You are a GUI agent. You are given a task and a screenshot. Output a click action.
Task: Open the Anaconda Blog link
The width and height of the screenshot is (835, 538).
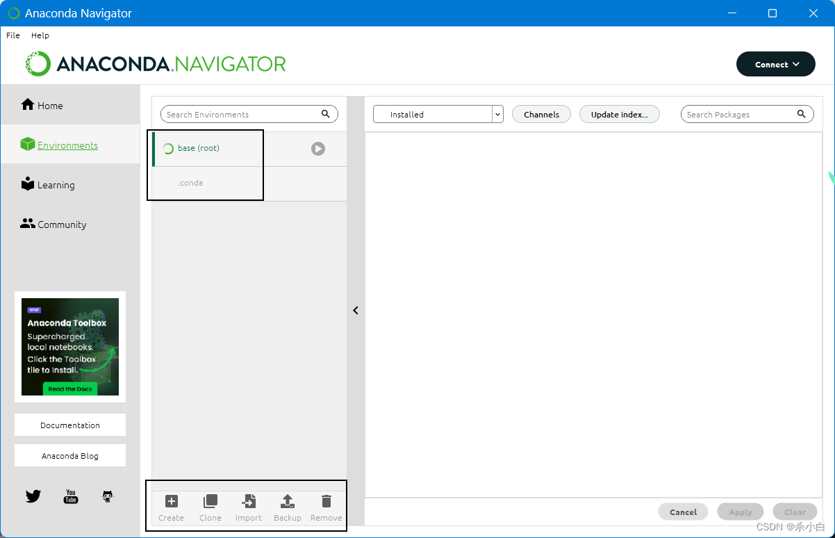(70, 456)
